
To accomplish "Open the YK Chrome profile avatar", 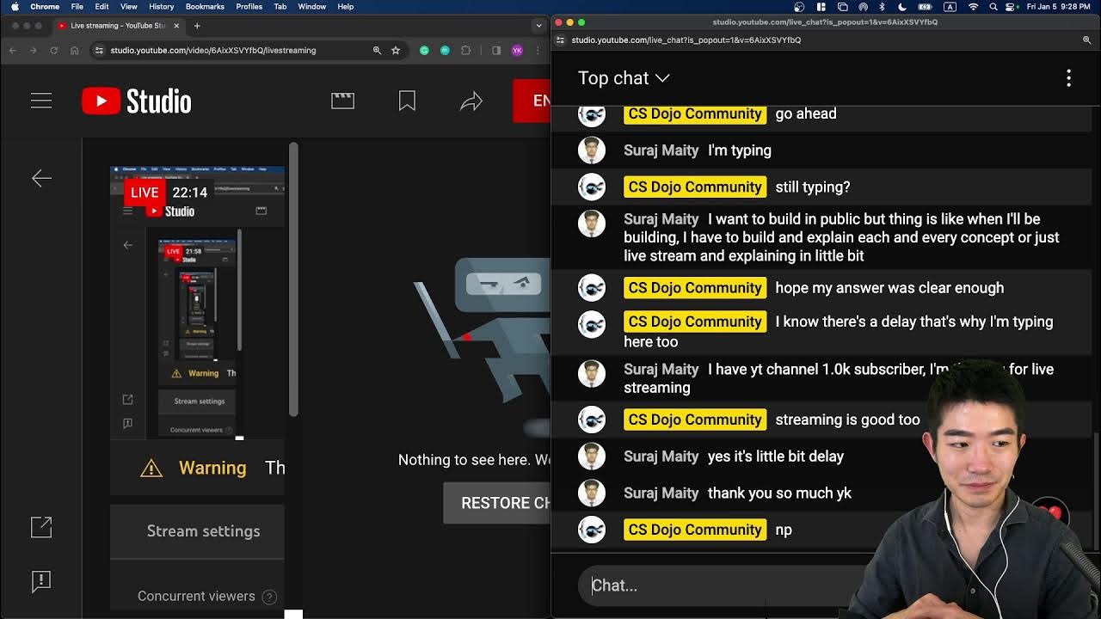I will pyautogui.click(x=517, y=51).
